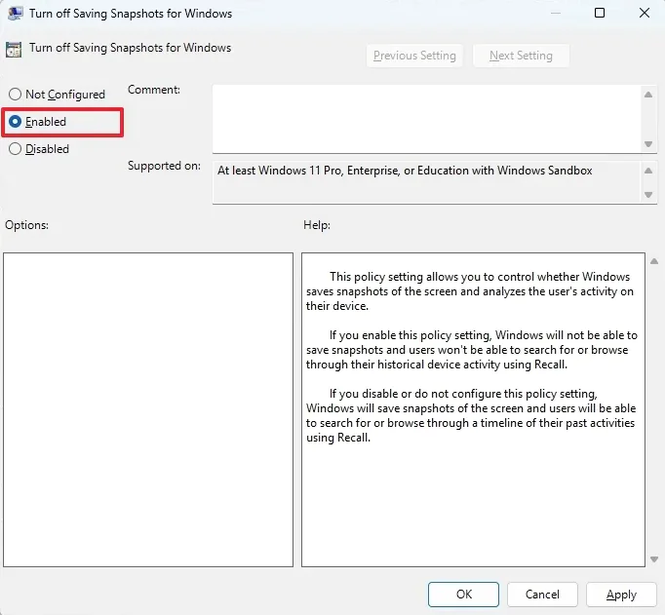Click the Options label
The image size is (665, 615).
click(x=26, y=225)
